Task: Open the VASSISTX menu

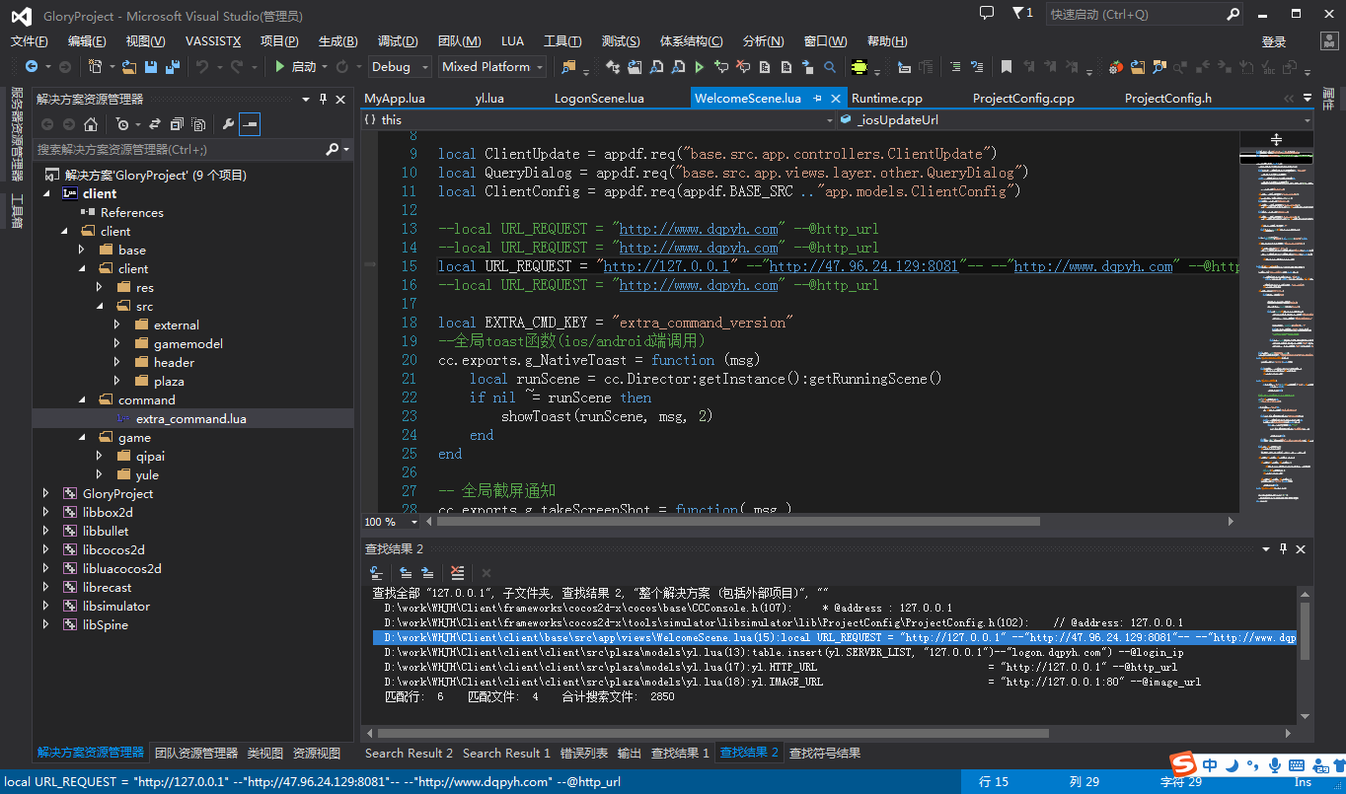Action: pos(213,41)
